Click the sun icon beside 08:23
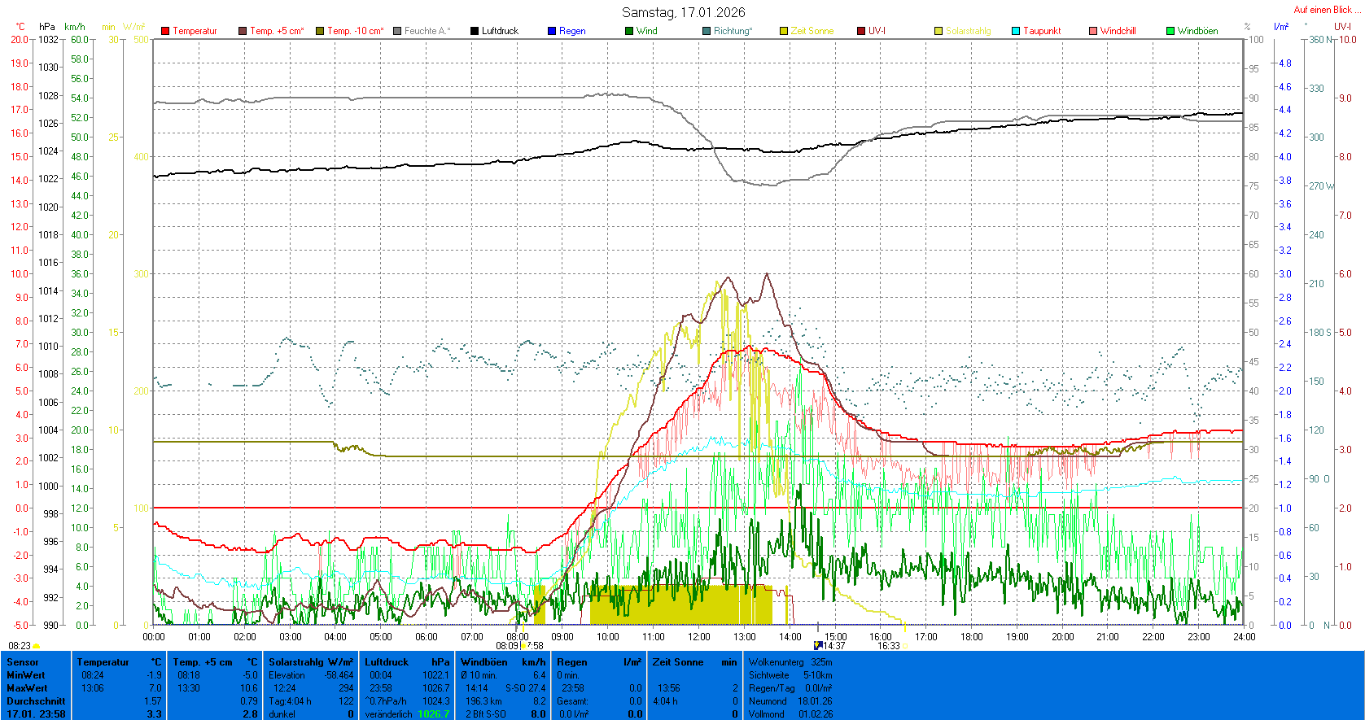Viewport: 1365px width, 720px height. pos(37,646)
